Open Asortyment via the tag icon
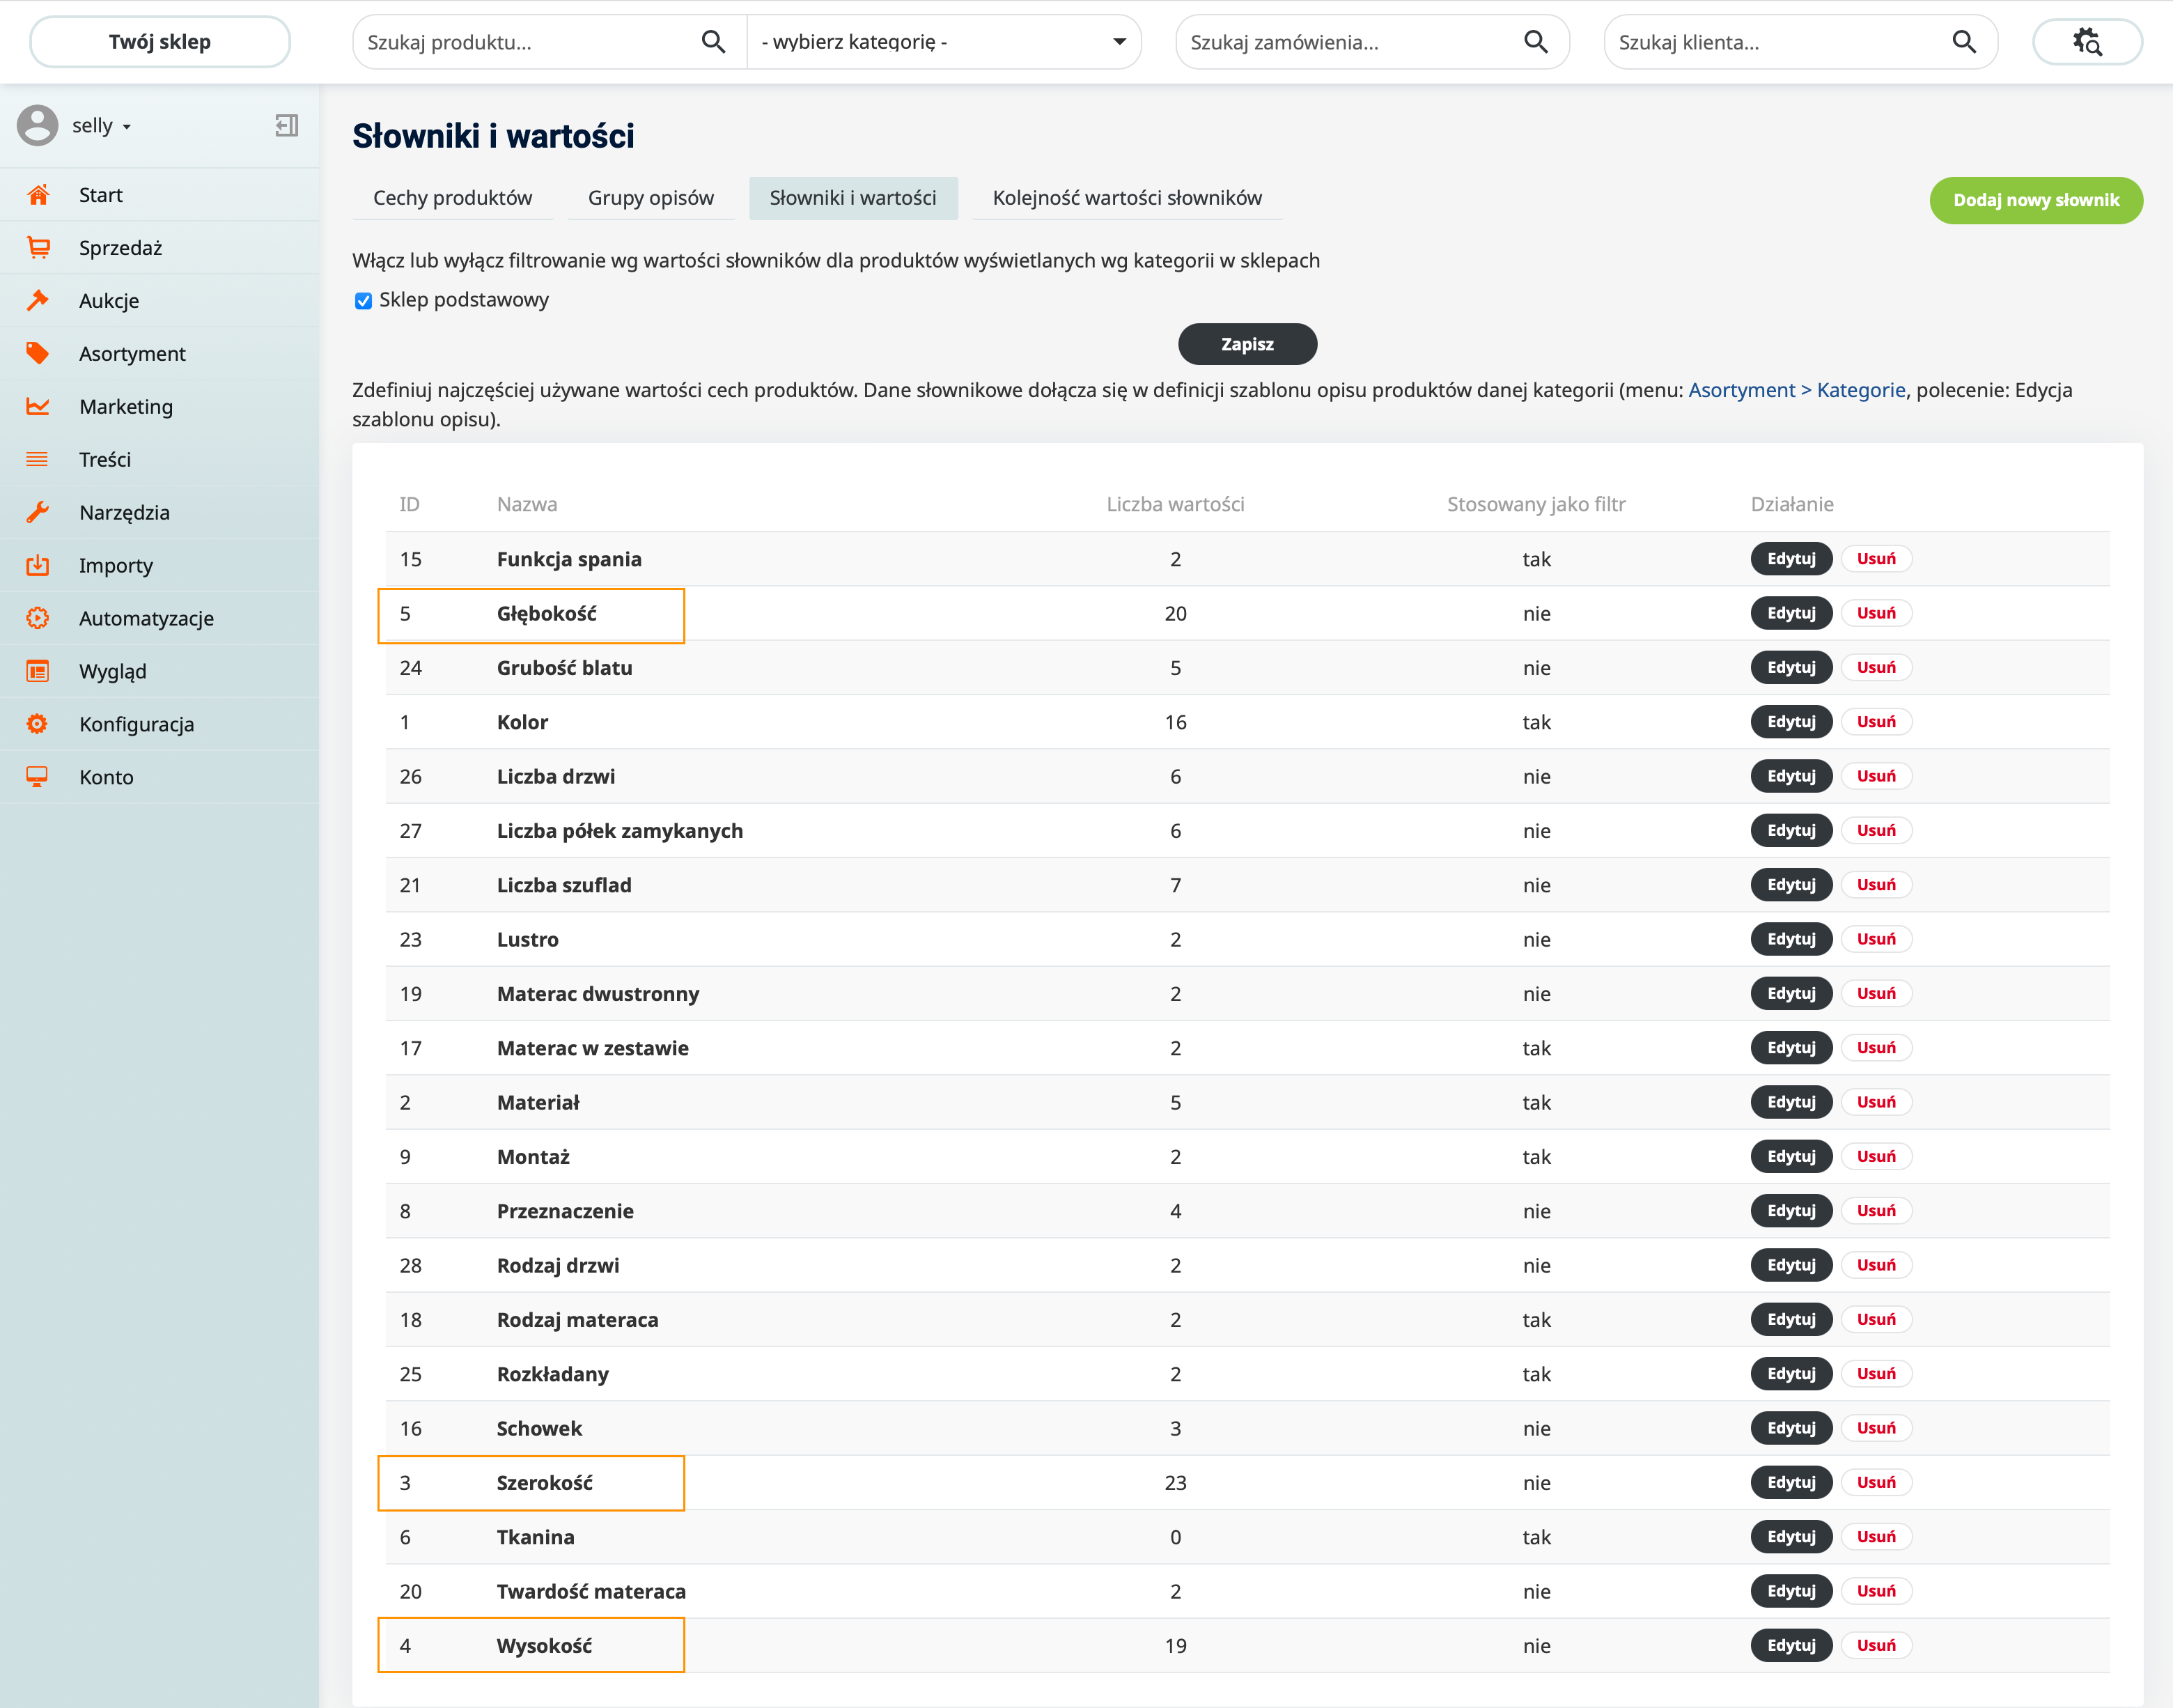2173x1708 pixels. click(38, 353)
